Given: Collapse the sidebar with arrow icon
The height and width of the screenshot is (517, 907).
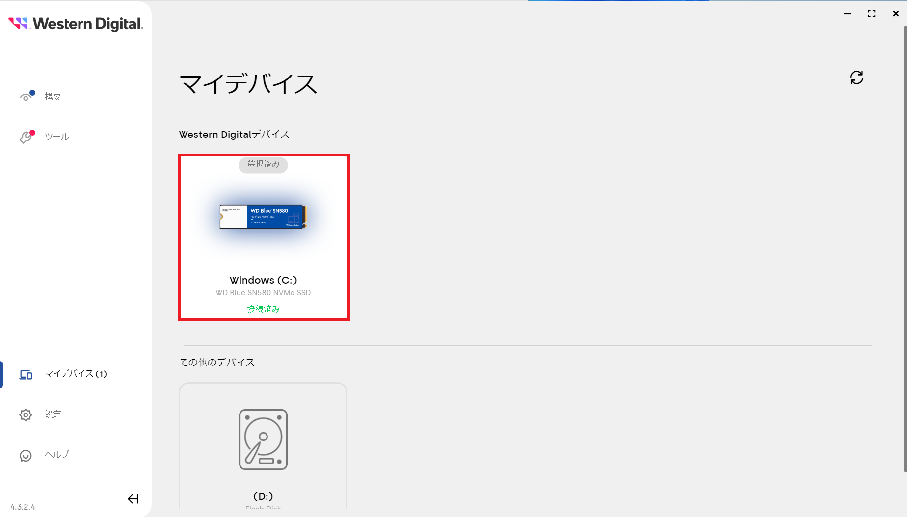Looking at the screenshot, I should [133, 499].
